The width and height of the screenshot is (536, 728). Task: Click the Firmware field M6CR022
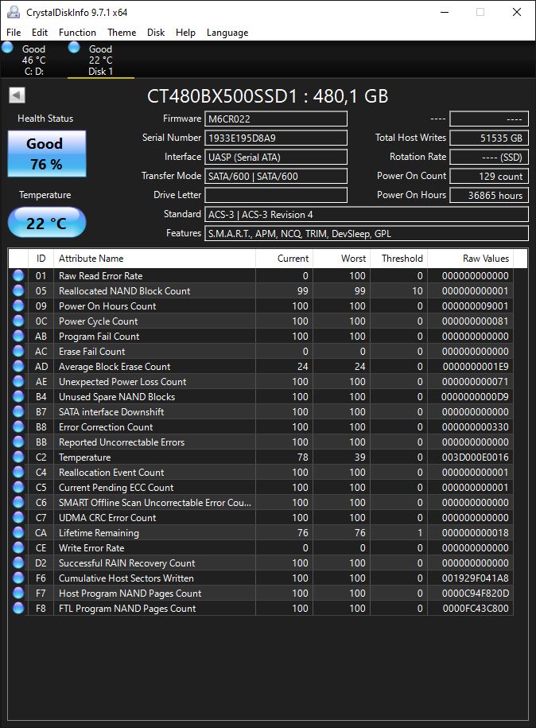276,119
